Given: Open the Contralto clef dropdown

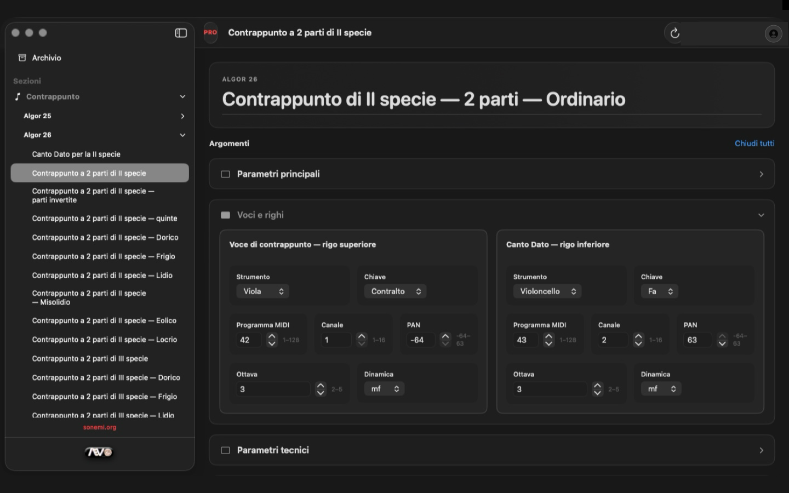Looking at the screenshot, I should 395,291.
